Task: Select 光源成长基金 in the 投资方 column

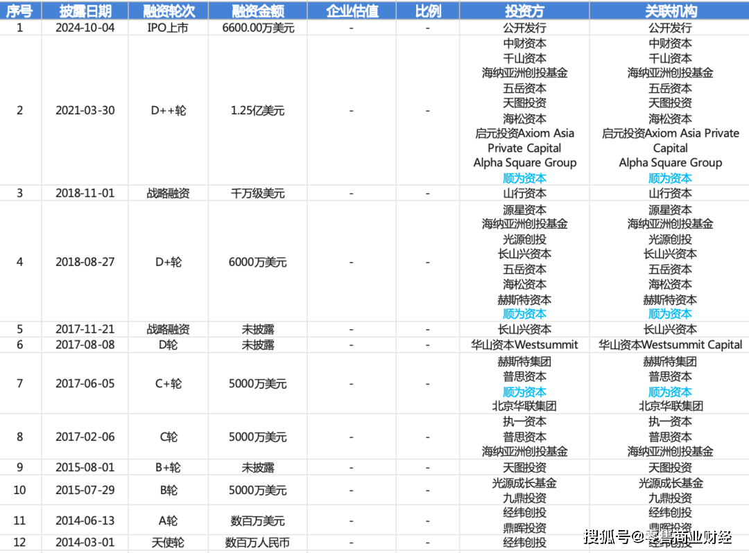Action: [524, 483]
